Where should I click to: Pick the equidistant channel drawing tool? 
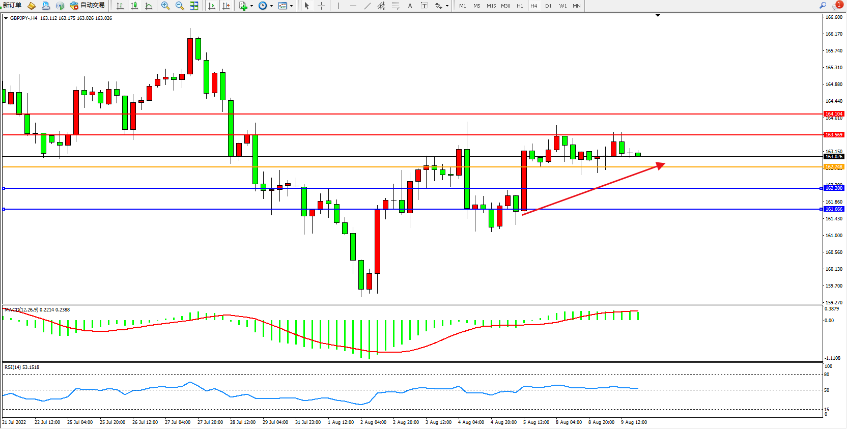pos(381,6)
